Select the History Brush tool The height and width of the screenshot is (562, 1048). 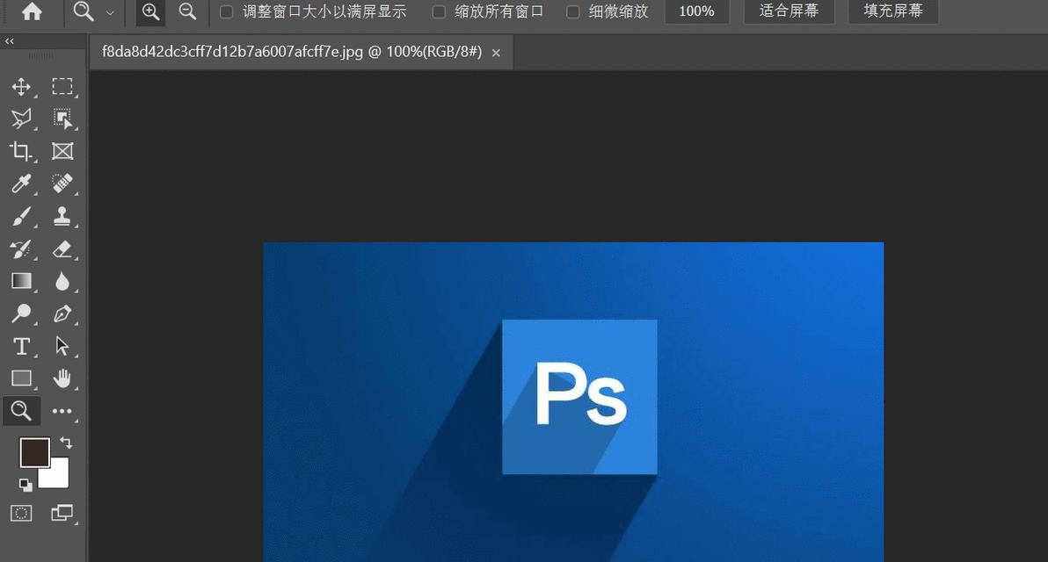click(21, 249)
